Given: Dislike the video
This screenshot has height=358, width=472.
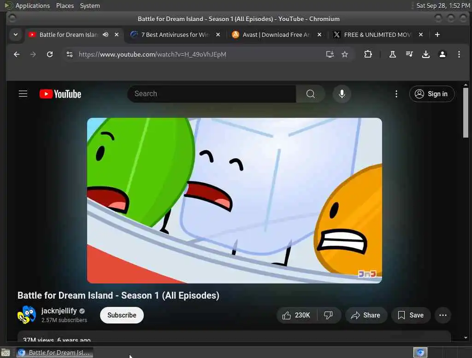Looking at the screenshot, I should pyautogui.click(x=328, y=315).
